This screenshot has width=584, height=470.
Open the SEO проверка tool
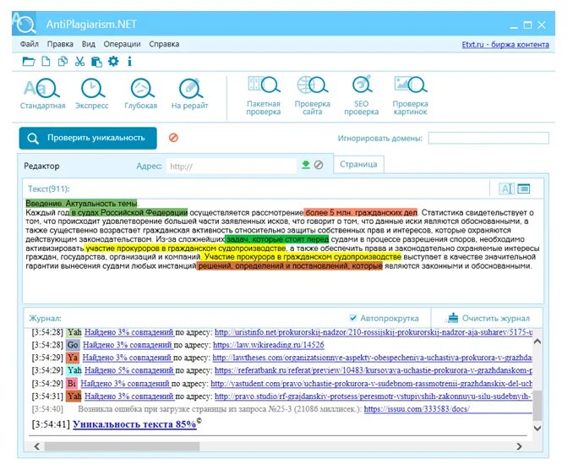point(361,96)
